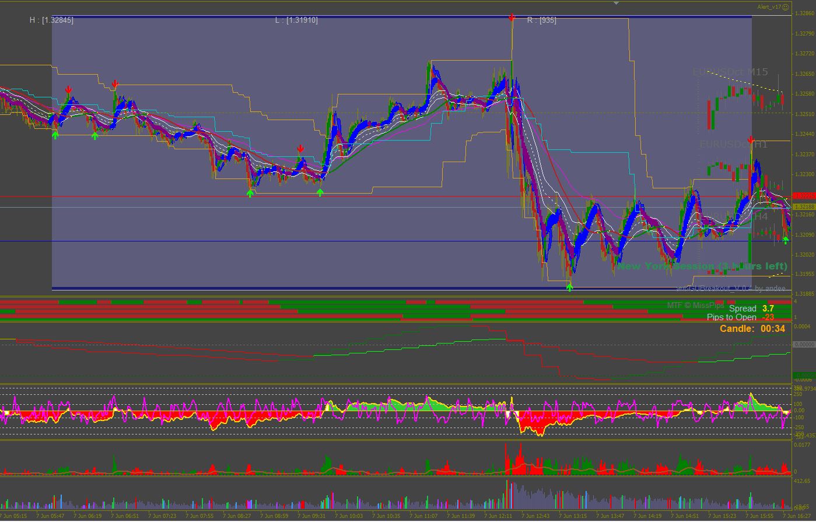Select the second green up arrow from left
816x522 pixels.
95,136
